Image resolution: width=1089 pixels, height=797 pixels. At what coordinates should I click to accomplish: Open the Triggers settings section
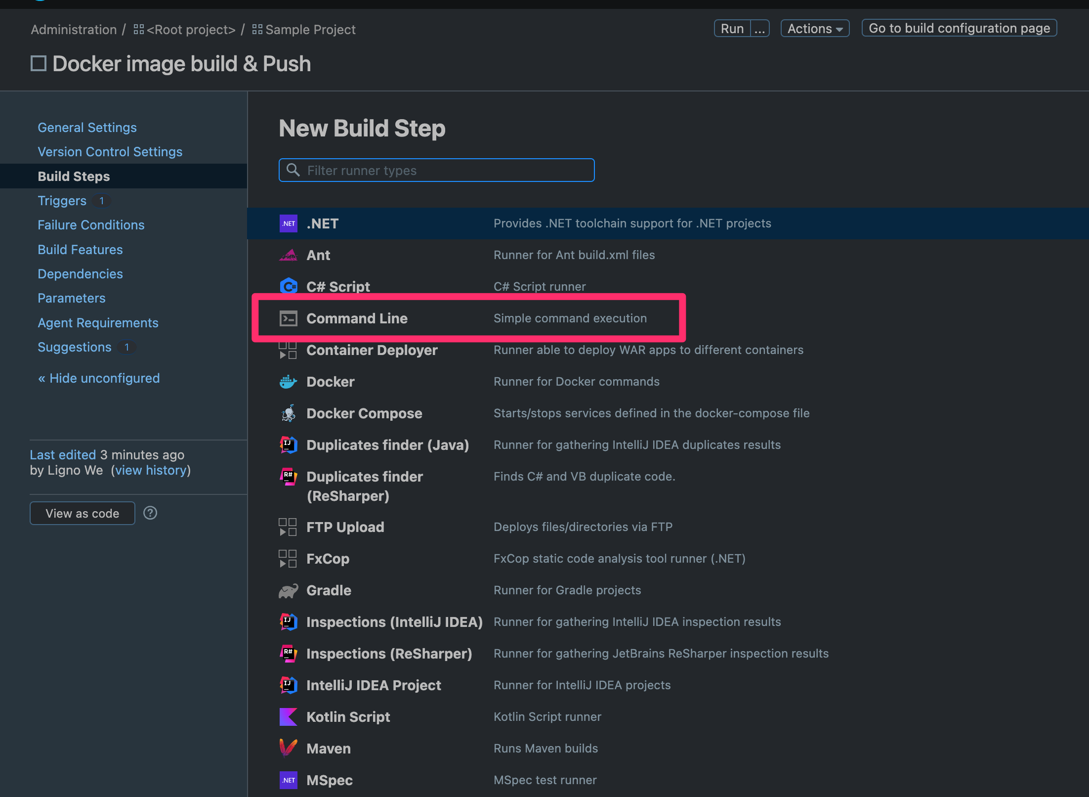tap(62, 200)
